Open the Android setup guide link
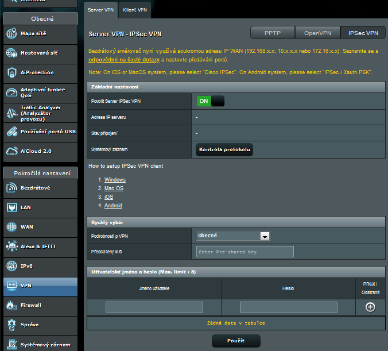Image resolution: width=388 pixels, height=351 pixels. (x=113, y=206)
